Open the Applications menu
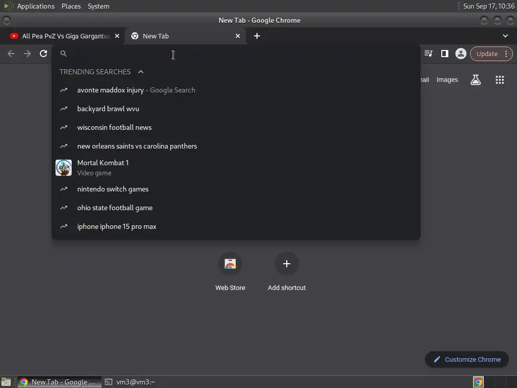The height and width of the screenshot is (388, 517). click(x=36, y=6)
